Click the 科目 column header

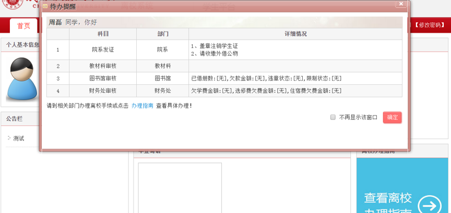point(103,34)
